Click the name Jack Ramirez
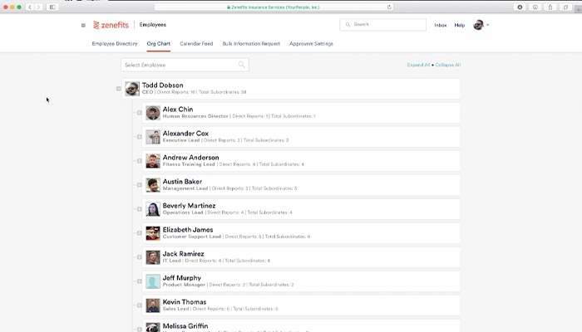582x332 pixels. (184, 254)
